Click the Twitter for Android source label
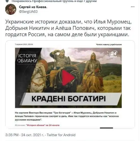Image resolution: width=140 pixels, height=141 pixels. (61, 135)
